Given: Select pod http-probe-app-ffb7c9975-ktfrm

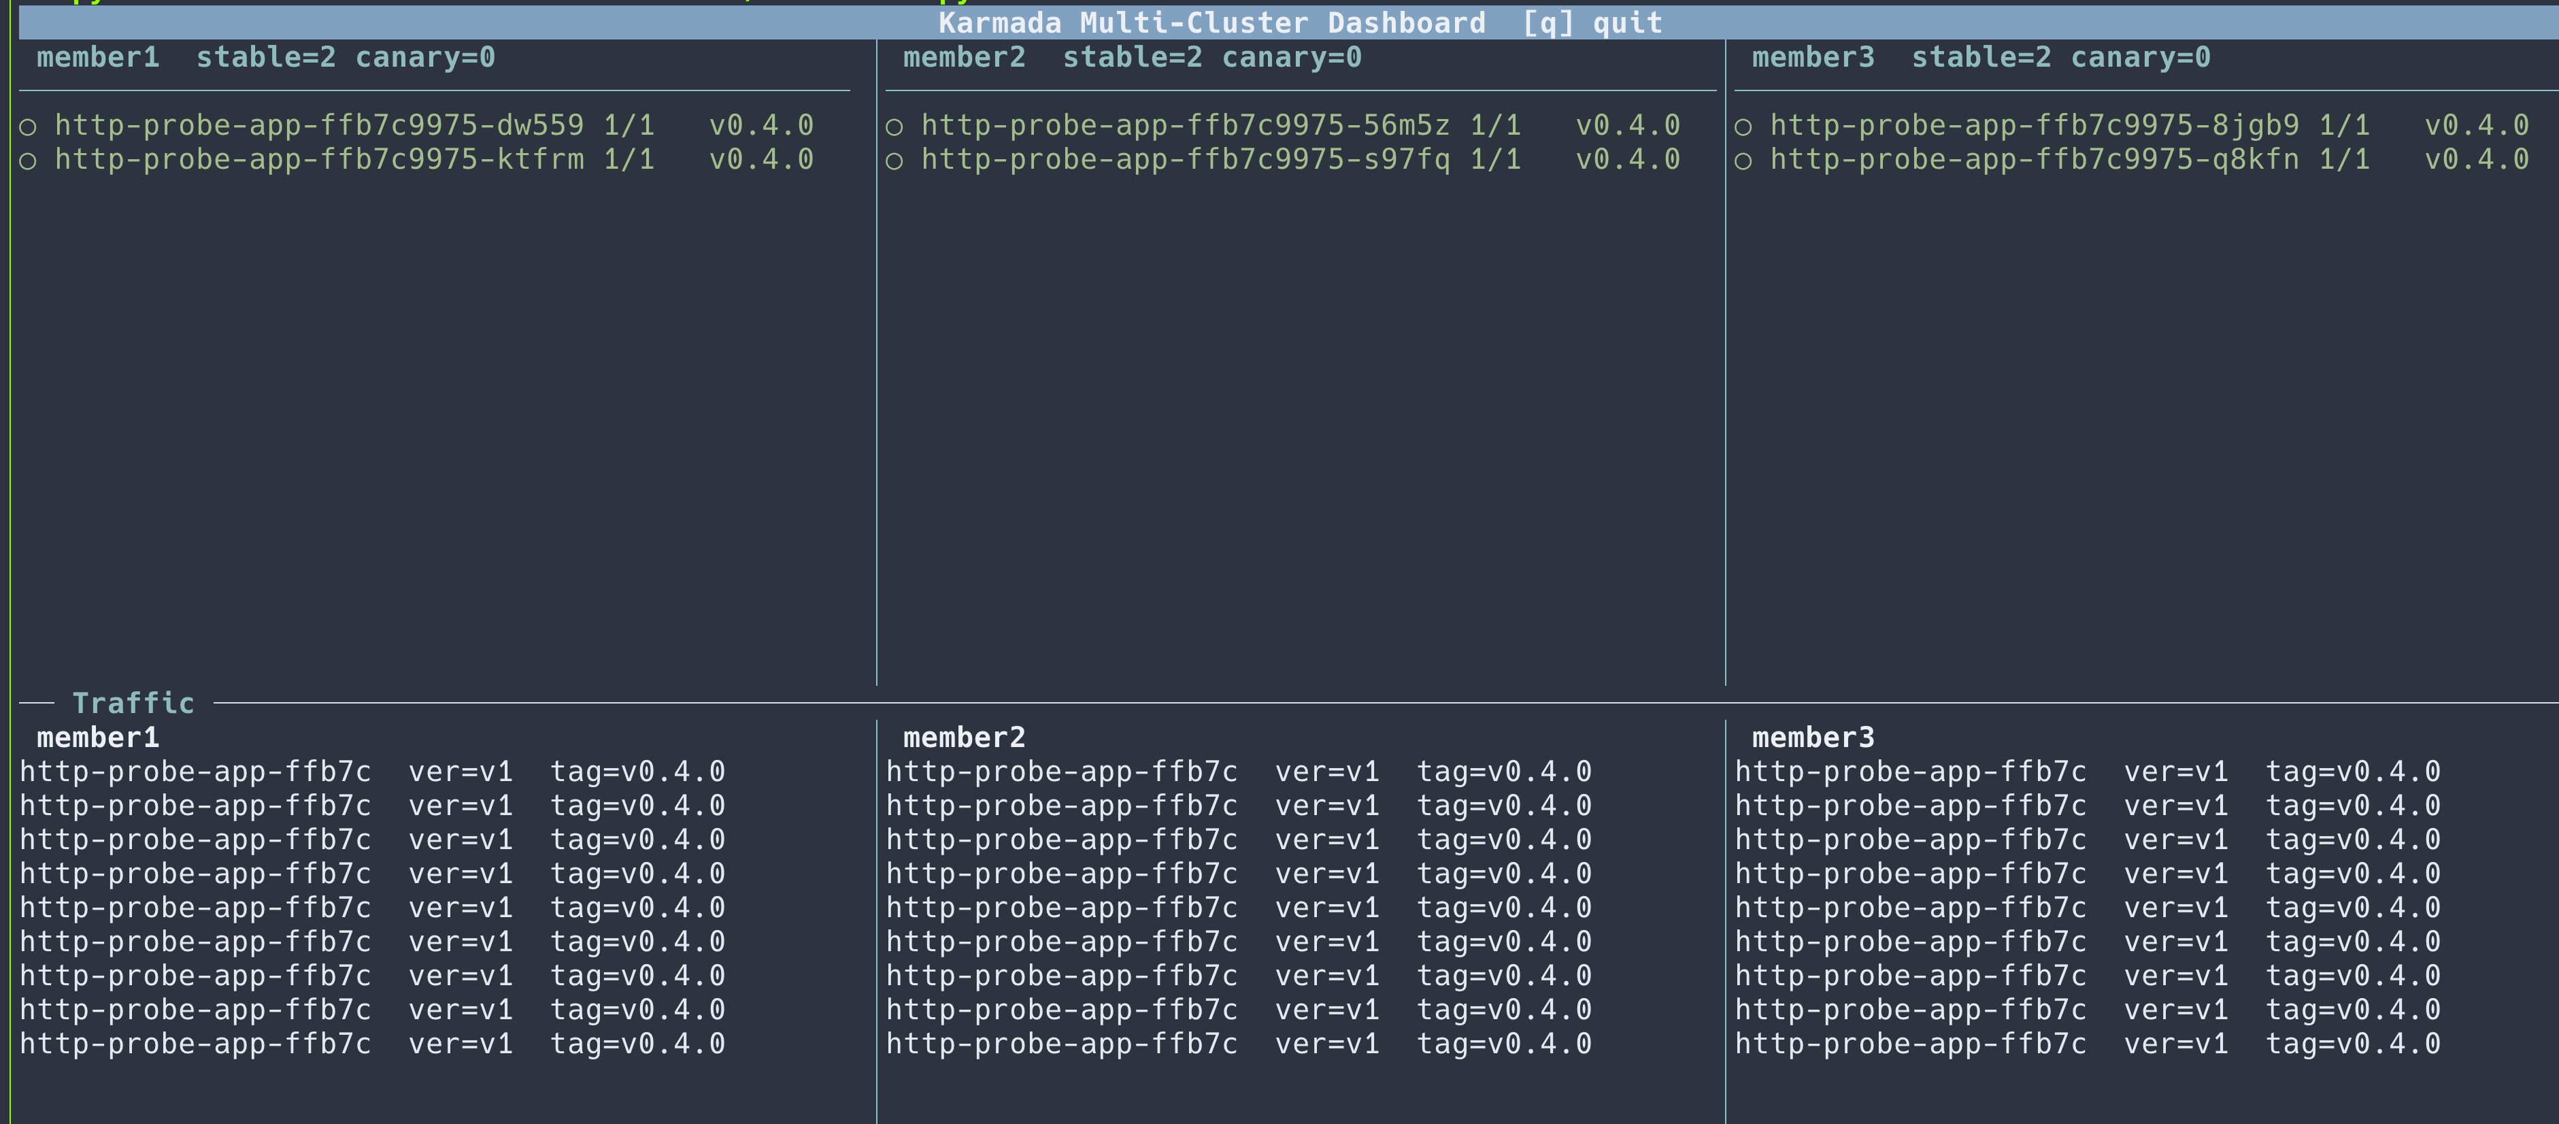Looking at the screenshot, I should 319,159.
